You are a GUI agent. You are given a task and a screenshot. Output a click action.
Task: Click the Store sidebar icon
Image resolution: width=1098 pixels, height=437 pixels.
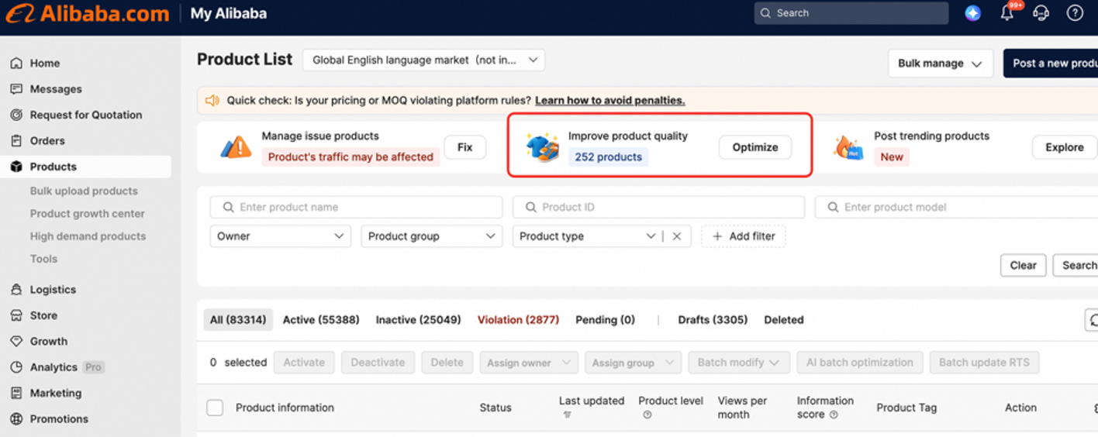[x=16, y=315]
